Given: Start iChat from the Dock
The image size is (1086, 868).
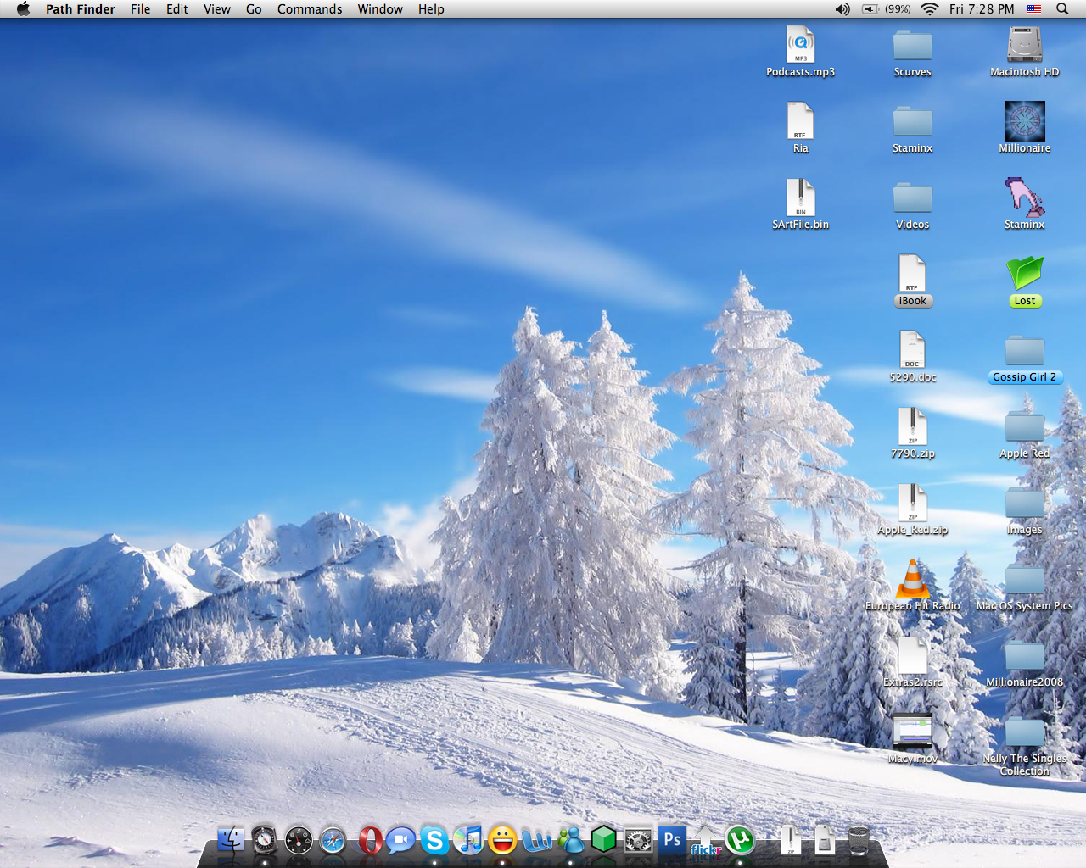Looking at the screenshot, I should (400, 840).
